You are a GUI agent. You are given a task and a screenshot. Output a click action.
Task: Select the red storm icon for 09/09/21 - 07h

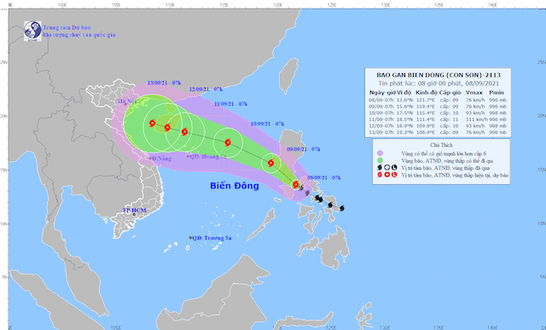[271, 163]
